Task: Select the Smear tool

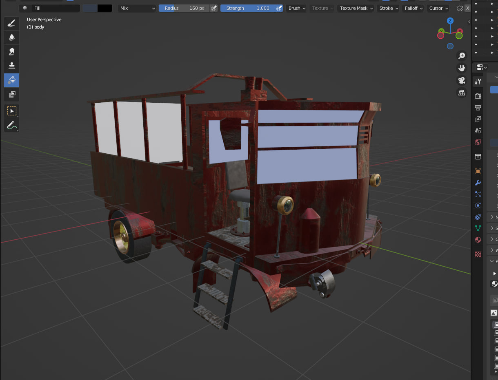Action: [12, 52]
